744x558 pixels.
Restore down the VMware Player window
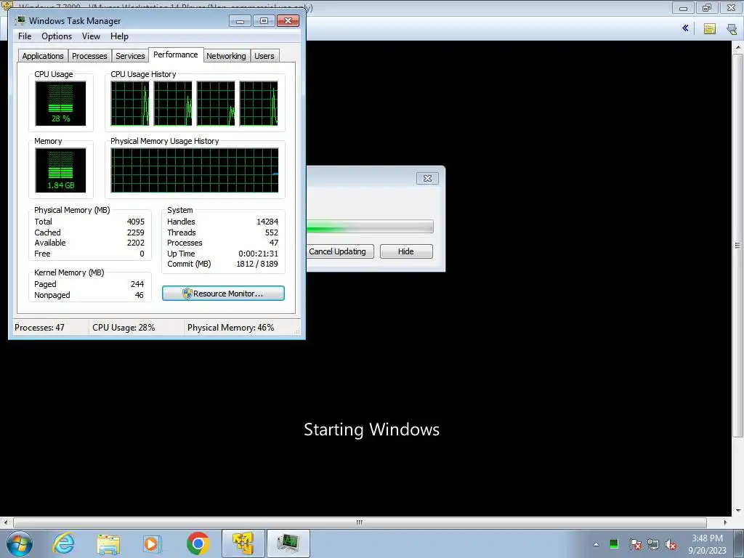coord(707,7)
